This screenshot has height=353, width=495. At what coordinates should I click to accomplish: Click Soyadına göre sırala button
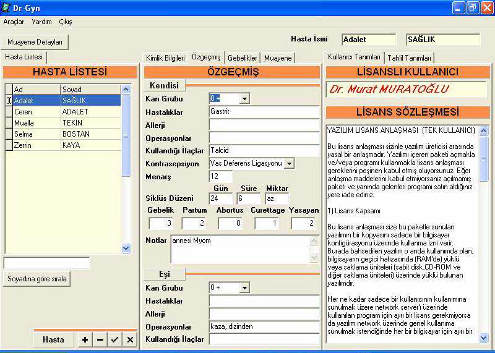tap(37, 279)
